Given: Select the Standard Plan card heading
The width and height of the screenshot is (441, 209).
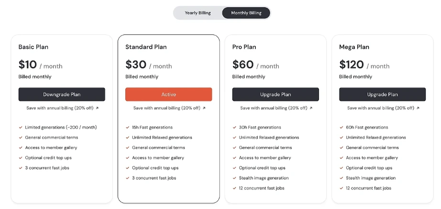Looking at the screenshot, I should (x=146, y=47).
